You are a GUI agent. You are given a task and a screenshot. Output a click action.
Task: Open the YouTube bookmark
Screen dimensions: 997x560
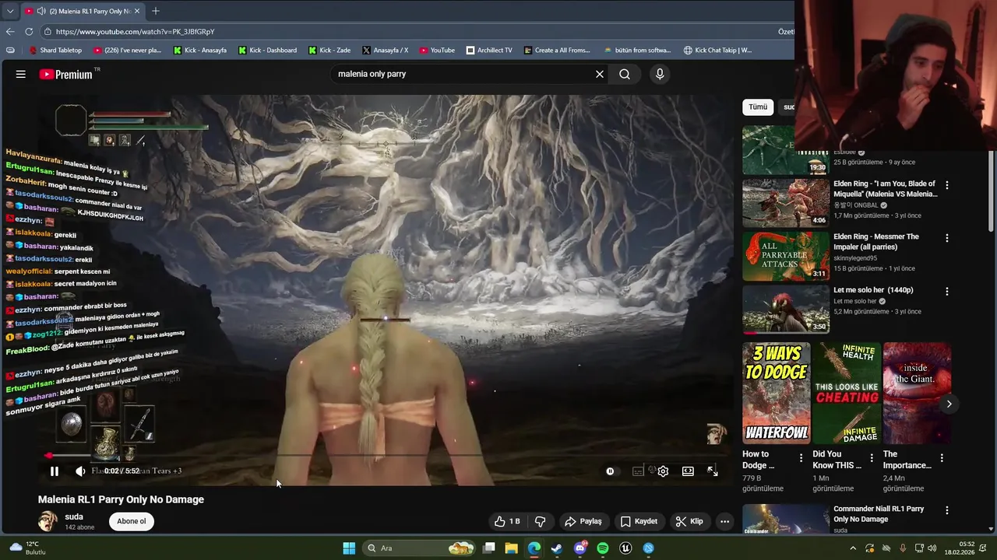(437, 50)
